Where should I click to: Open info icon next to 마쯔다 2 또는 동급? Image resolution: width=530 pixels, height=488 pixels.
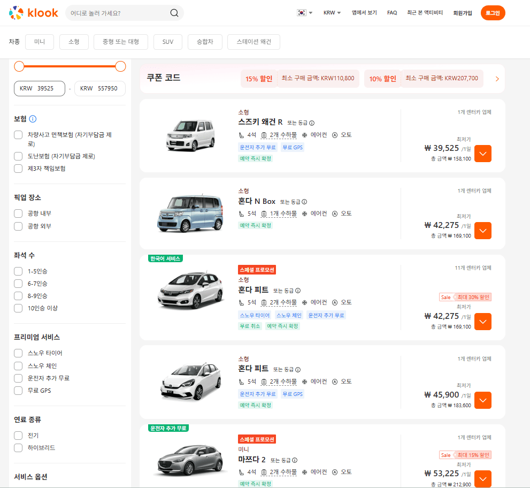(x=295, y=460)
